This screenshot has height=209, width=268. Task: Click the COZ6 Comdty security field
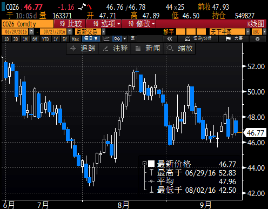click(28, 24)
